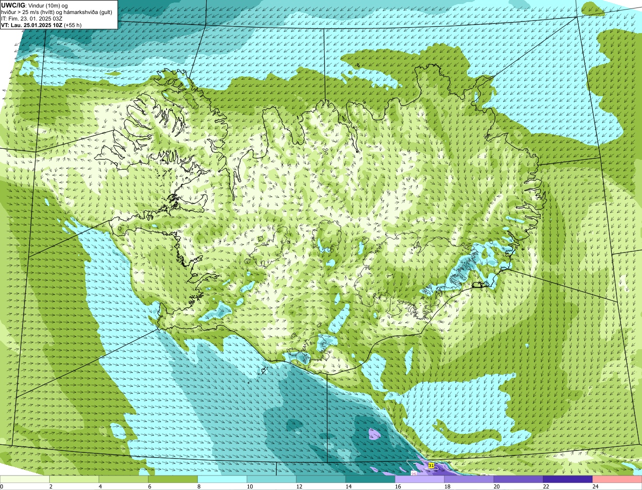This screenshot has height=490, width=642.
Task: Select the 6–8 m/s dark green swatch
Action: pos(174,479)
